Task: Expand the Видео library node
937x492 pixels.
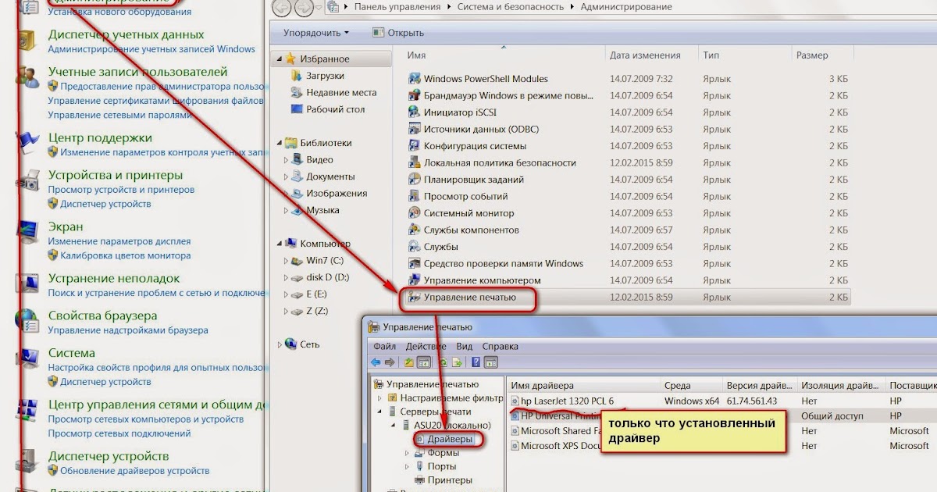Action: 287,160
